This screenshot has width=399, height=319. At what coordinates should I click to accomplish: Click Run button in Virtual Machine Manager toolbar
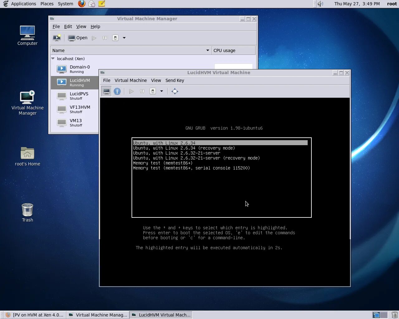coord(94,38)
